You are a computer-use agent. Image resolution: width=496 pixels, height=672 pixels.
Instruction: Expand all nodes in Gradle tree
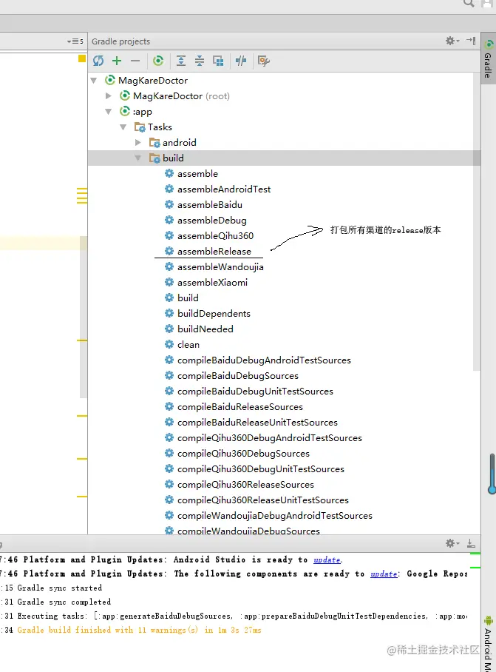point(181,61)
